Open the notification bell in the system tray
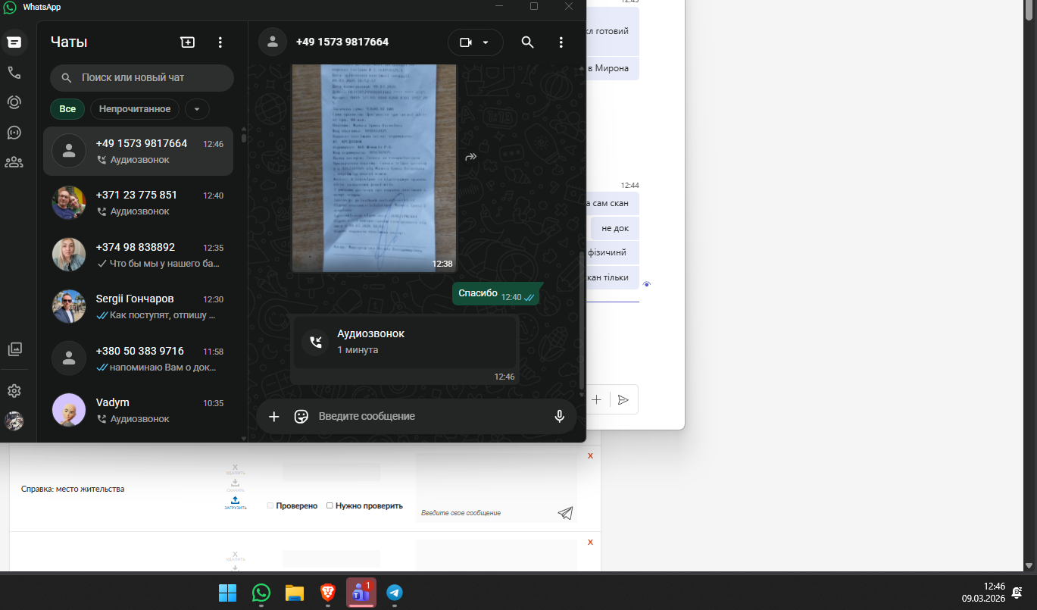1037x610 pixels. pos(1017,593)
